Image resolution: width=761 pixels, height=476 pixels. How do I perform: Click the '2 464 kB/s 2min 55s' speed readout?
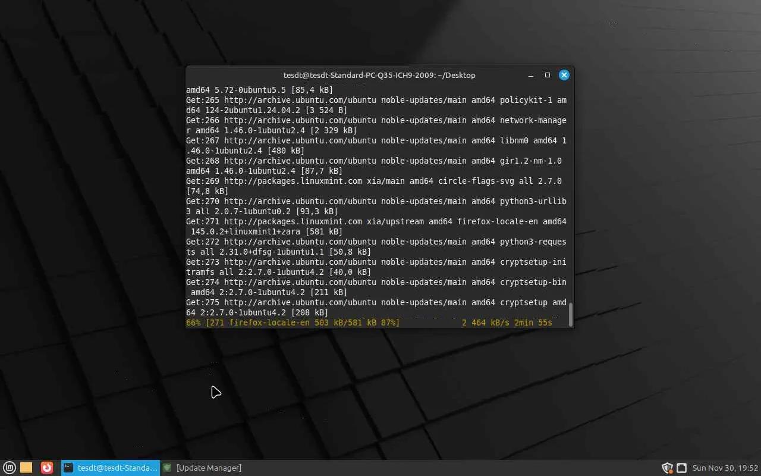(x=507, y=322)
